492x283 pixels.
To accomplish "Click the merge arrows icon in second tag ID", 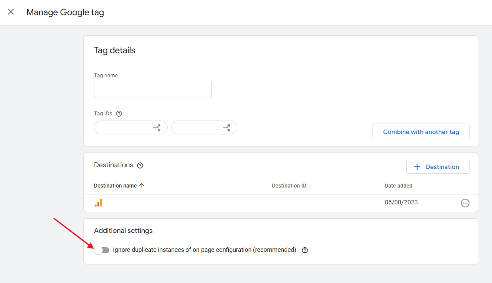I will pyautogui.click(x=227, y=128).
